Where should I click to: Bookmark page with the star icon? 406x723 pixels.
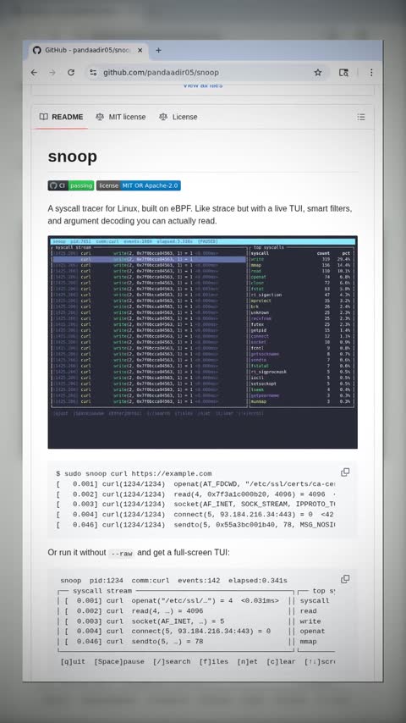click(x=317, y=73)
